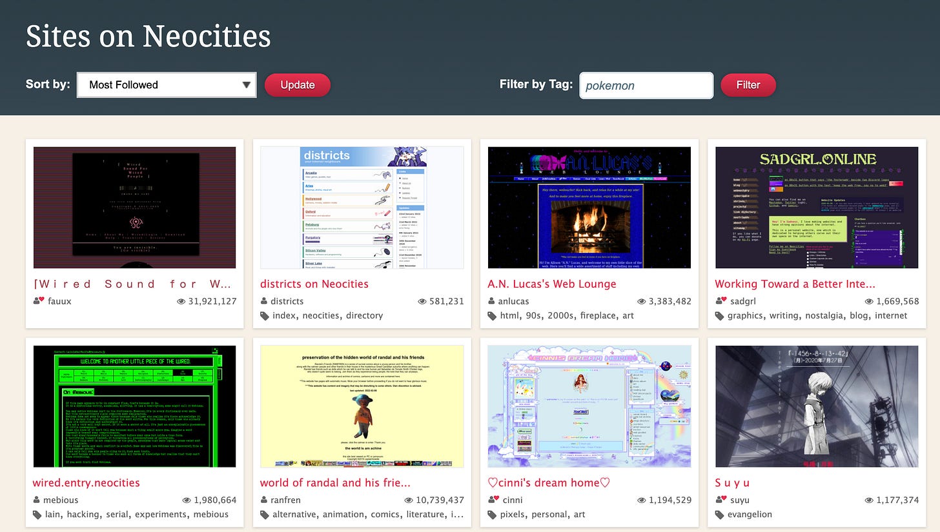
Task: Click the user icon beside ranfren
Action: click(264, 500)
